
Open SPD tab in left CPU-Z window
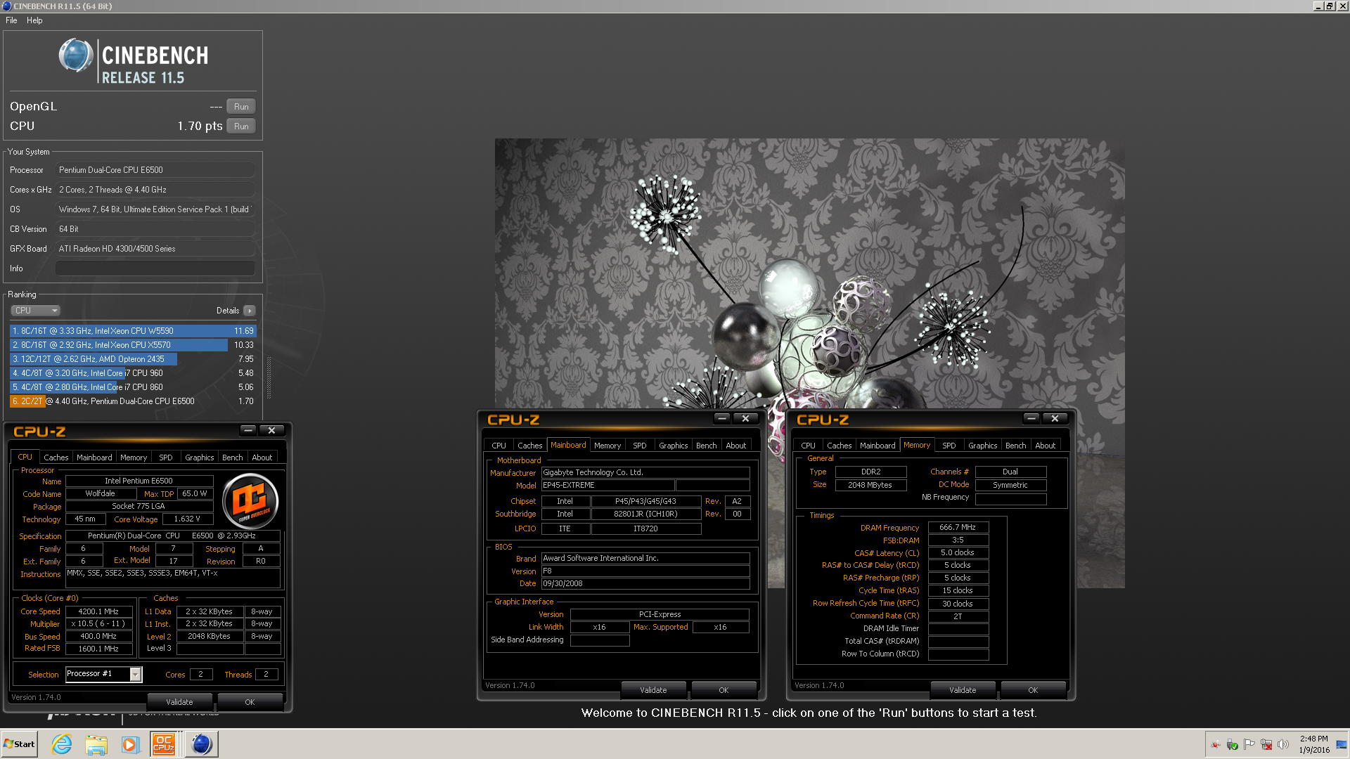point(166,458)
